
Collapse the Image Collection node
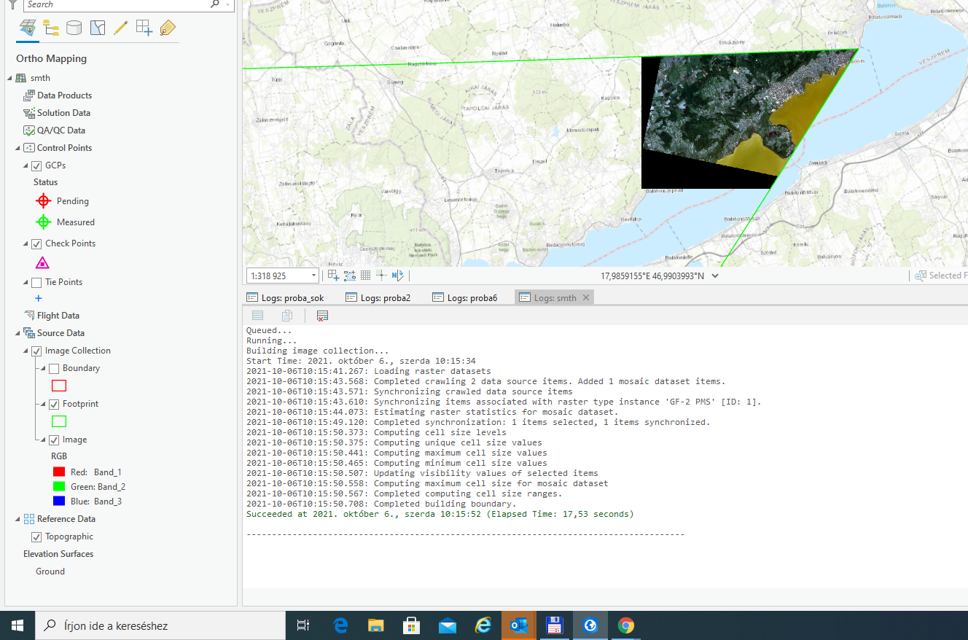click(26, 351)
